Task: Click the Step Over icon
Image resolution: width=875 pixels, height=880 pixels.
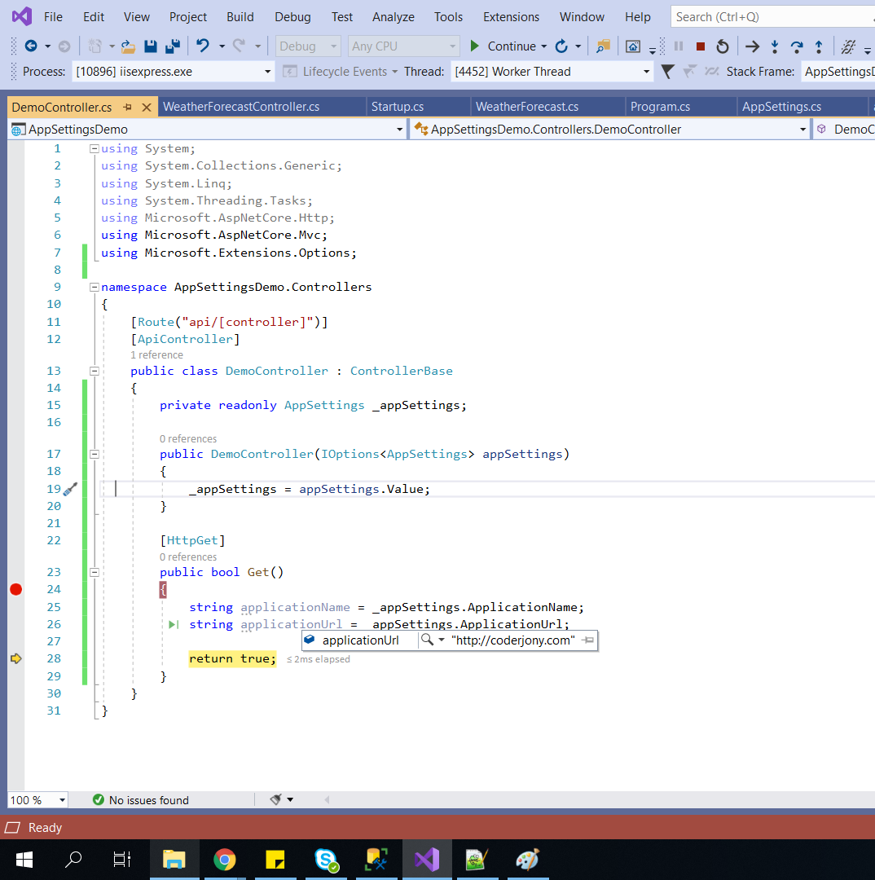Action: click(797, 46)
